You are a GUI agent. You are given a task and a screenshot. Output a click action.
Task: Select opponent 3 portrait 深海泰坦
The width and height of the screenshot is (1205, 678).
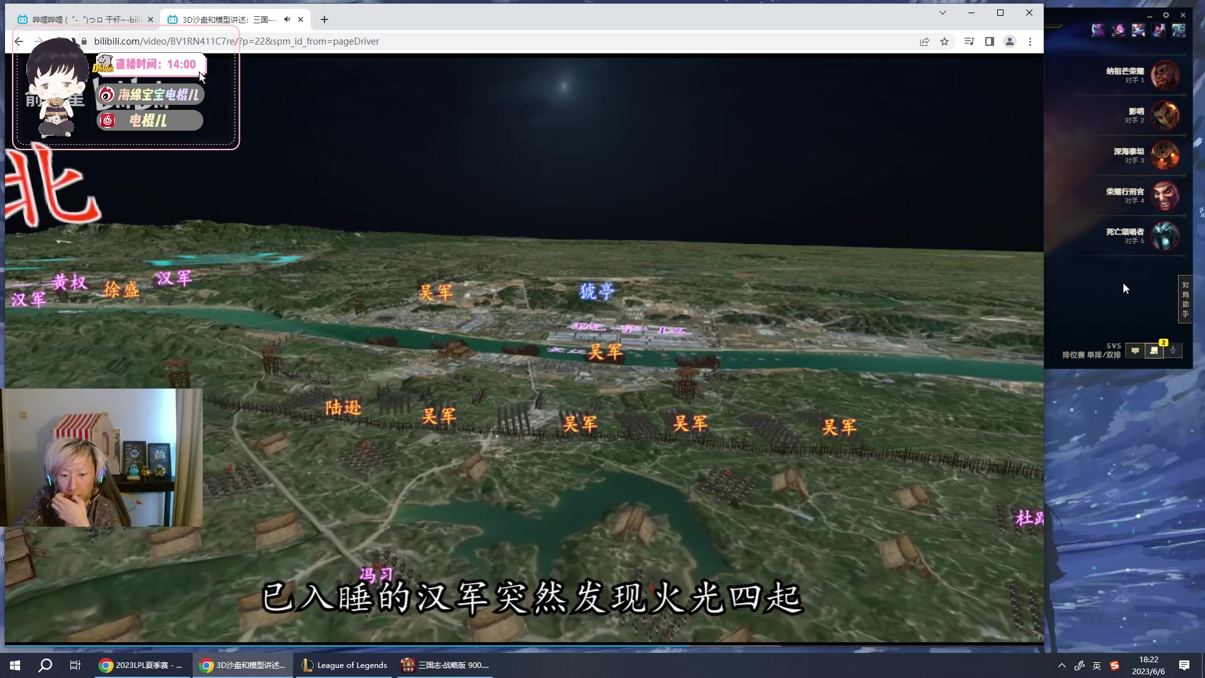pos(1165,156)
